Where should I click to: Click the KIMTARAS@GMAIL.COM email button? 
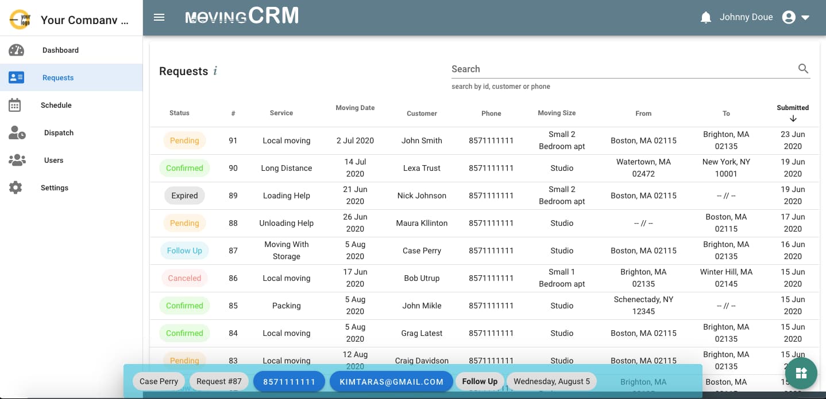[x=391, y=381]
